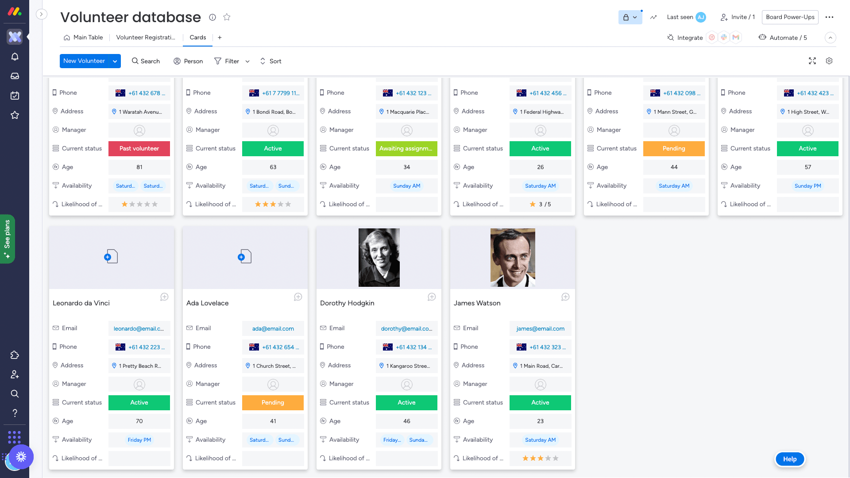
Task: Expand the collapsed sidebar arrow
Action: tap(41, 14)
